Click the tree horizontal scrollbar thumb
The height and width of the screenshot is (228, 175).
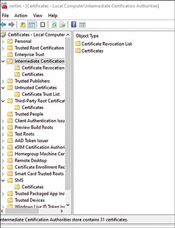22,211
